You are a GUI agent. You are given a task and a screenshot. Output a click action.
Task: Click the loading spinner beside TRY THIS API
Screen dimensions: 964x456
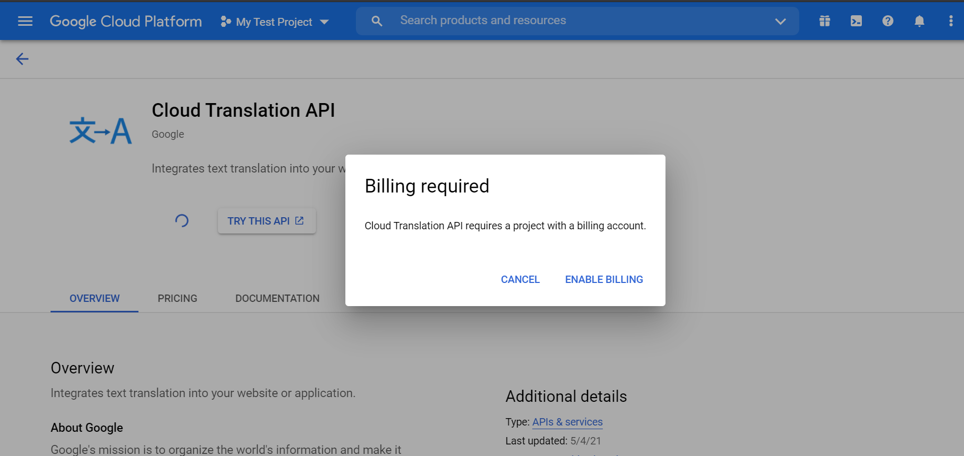182,220
